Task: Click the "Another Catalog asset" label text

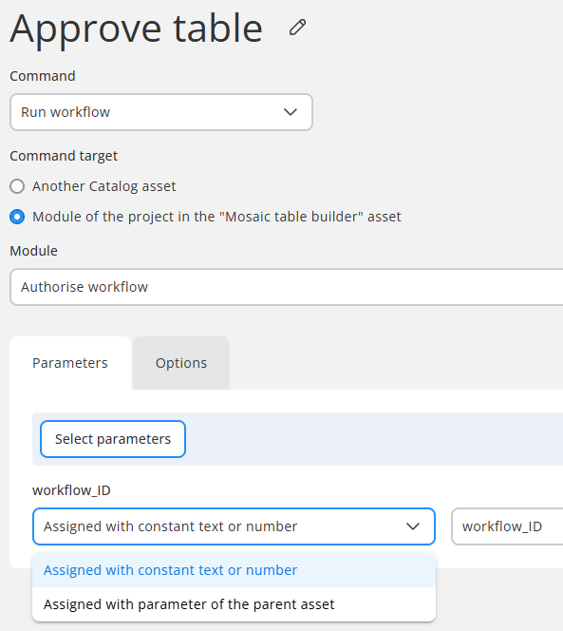Action: point(104,186)
